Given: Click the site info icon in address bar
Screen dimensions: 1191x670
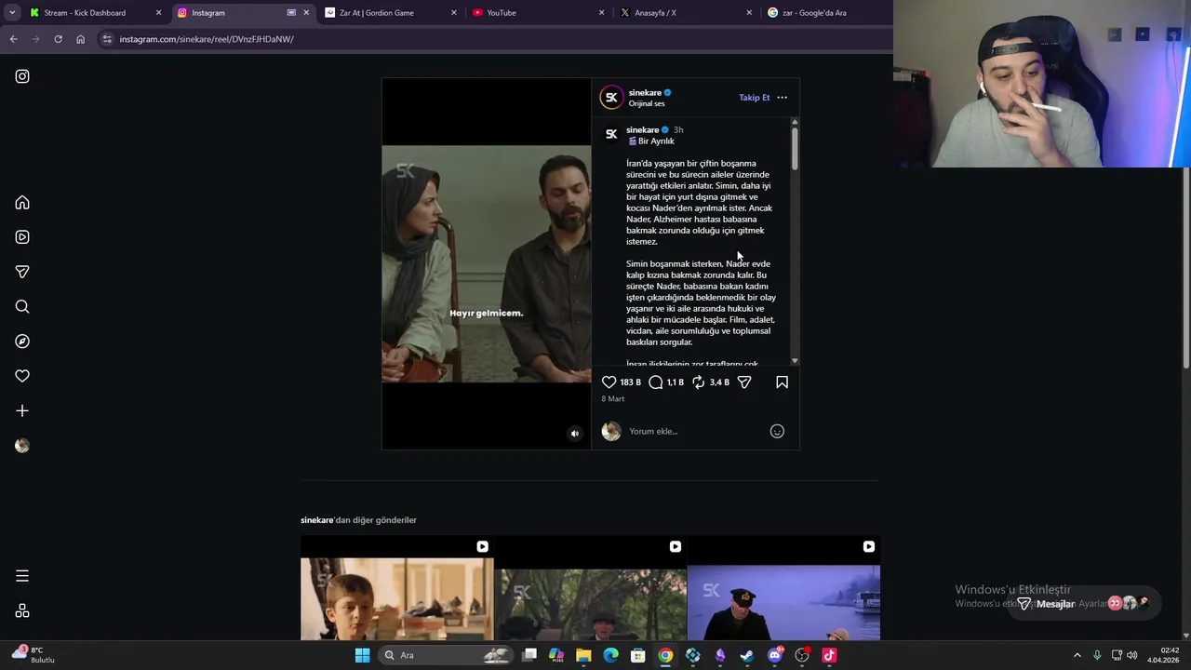Looking at the screenshot, I should 107,39.
